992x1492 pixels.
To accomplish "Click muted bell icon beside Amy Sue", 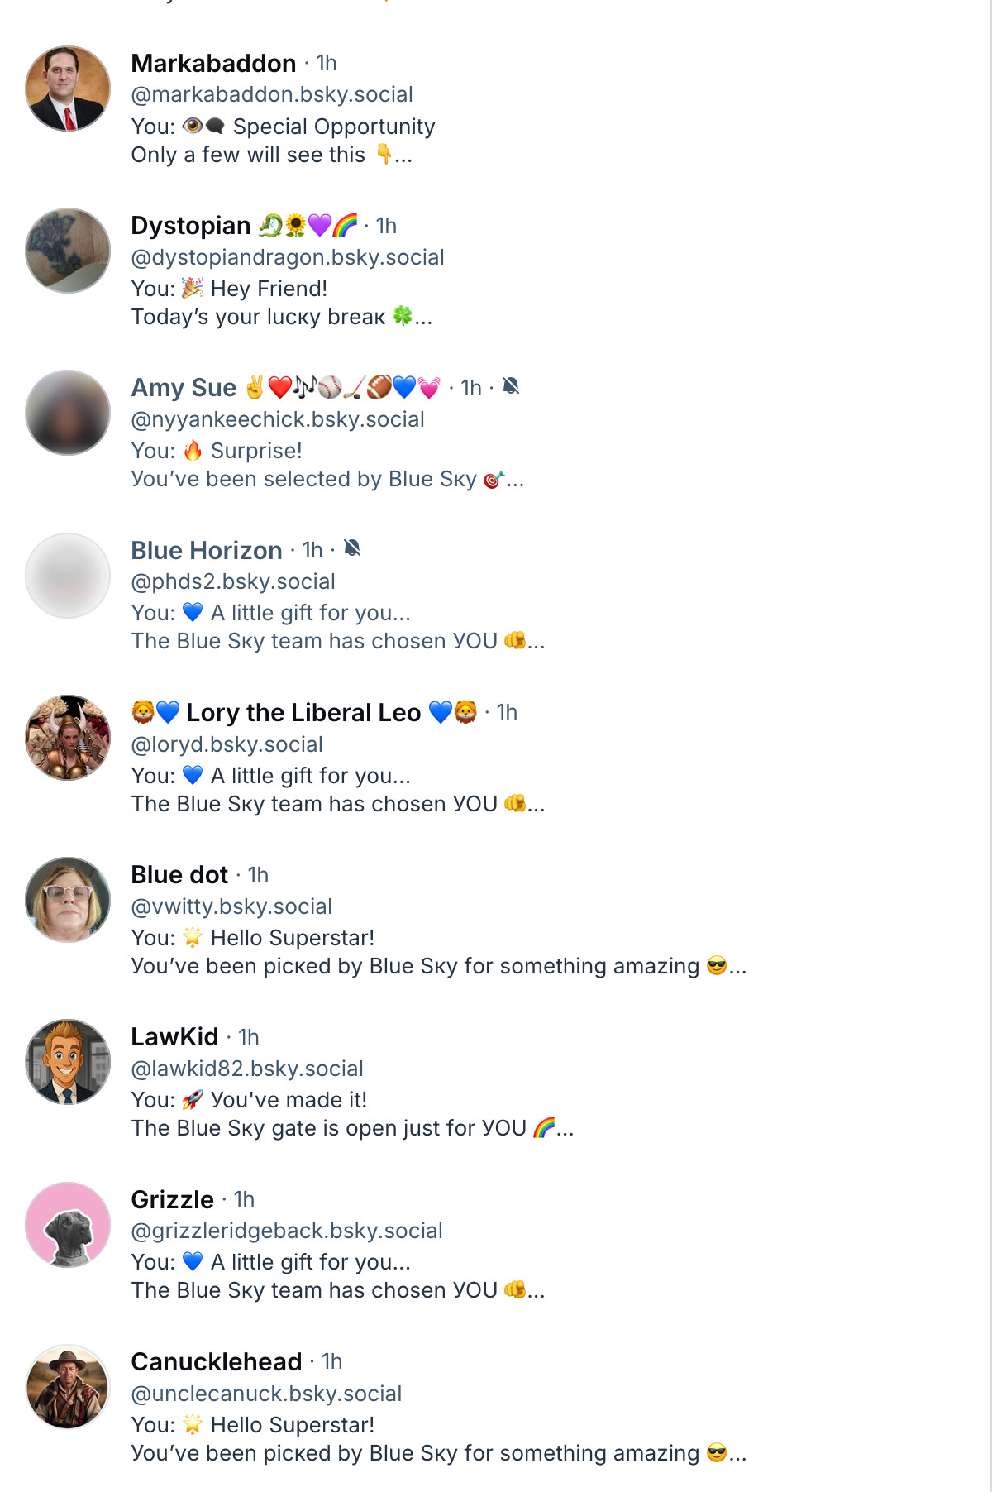I will [511, 386].
